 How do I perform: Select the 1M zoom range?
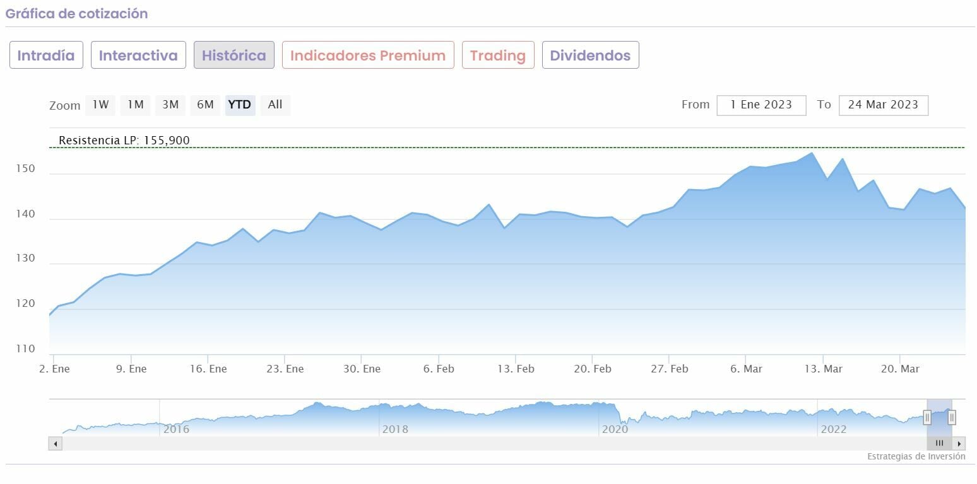(136, 105)
